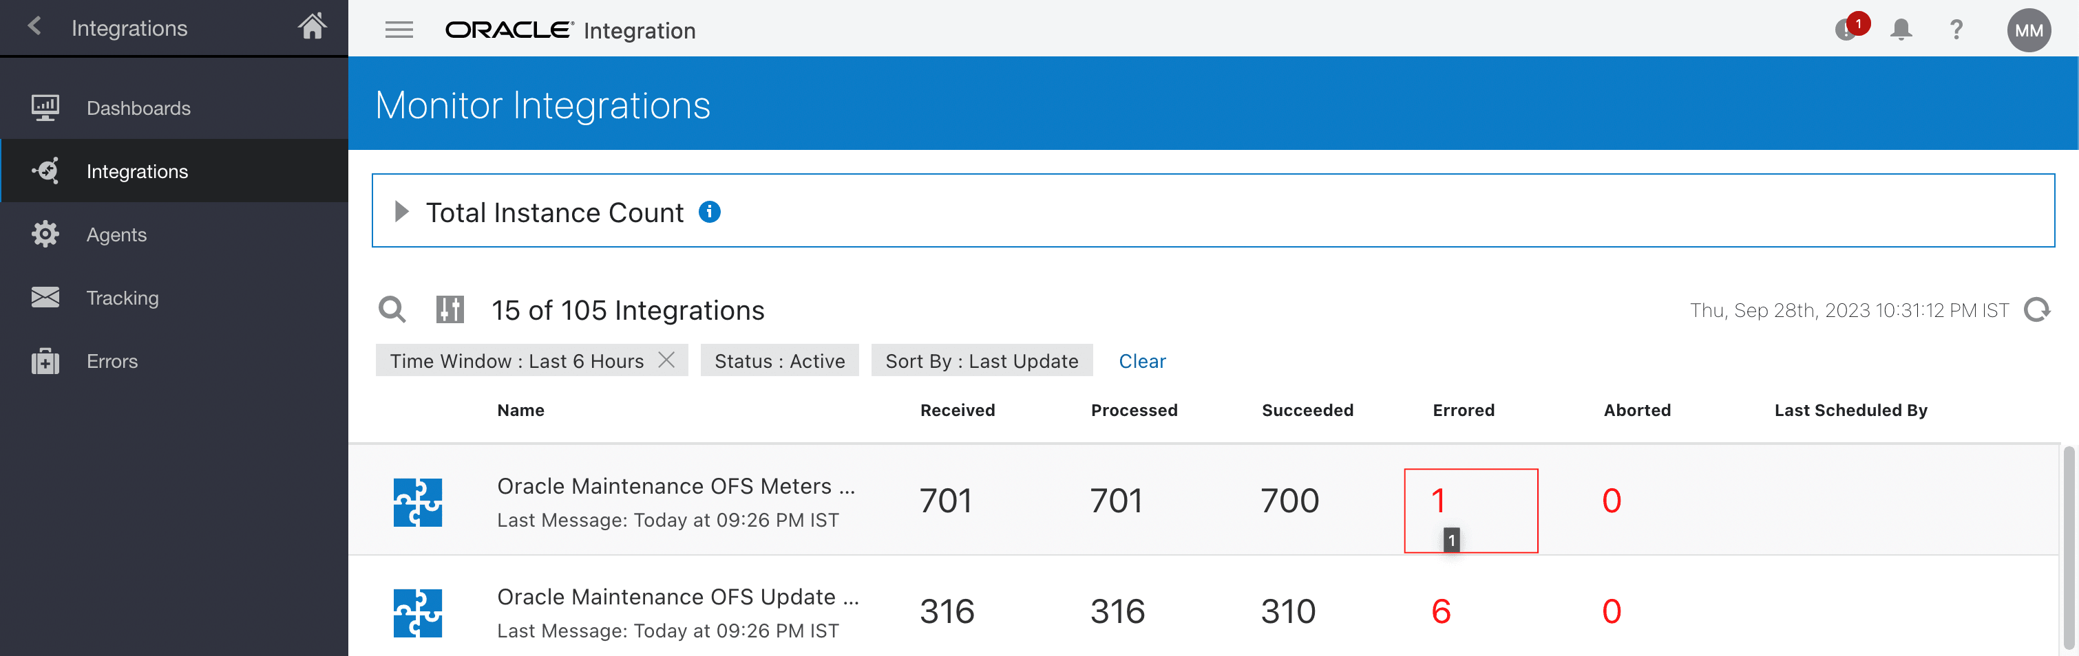Viewport: 2079px width, 656px height.
Task: Toggle the hamburger navigation menu
Action: click(399, 30)
